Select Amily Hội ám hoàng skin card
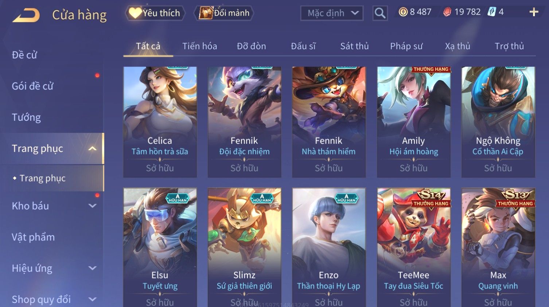This screenshot has width=549, height=307. tap(414, 122)
